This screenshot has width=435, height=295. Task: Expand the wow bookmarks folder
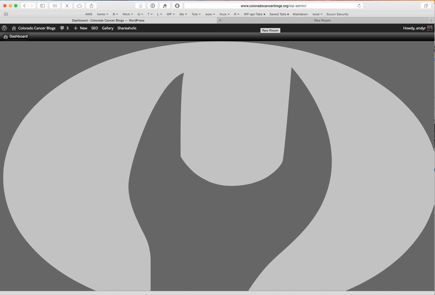coord(210,14)
